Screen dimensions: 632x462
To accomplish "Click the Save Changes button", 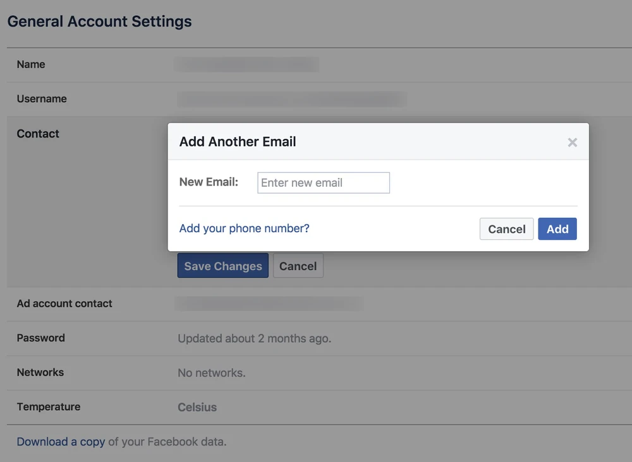I will (222, 265).
